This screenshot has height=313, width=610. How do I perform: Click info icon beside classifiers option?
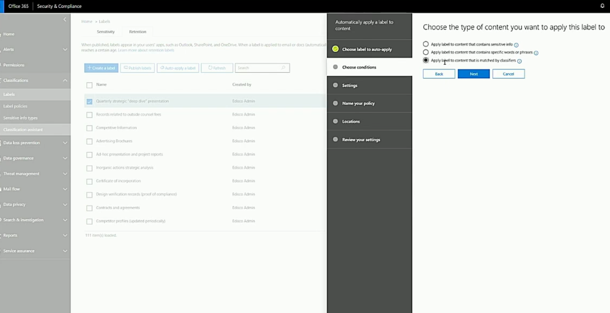[x=519, y=61]
